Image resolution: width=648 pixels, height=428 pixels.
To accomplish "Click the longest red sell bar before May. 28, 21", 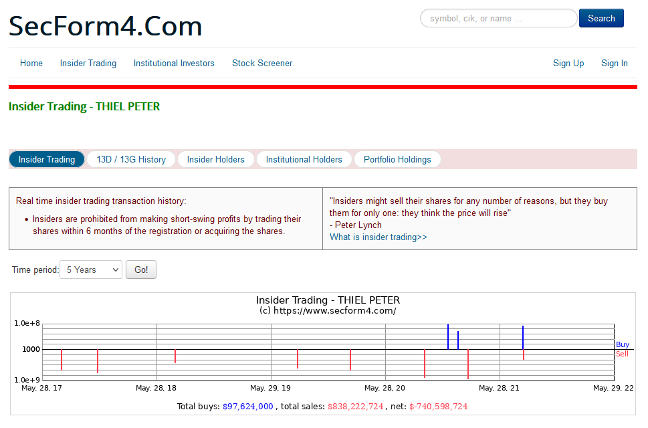I will pos(468,364).
